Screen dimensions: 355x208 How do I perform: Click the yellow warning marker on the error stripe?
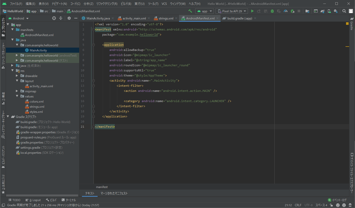coord(347,47)
